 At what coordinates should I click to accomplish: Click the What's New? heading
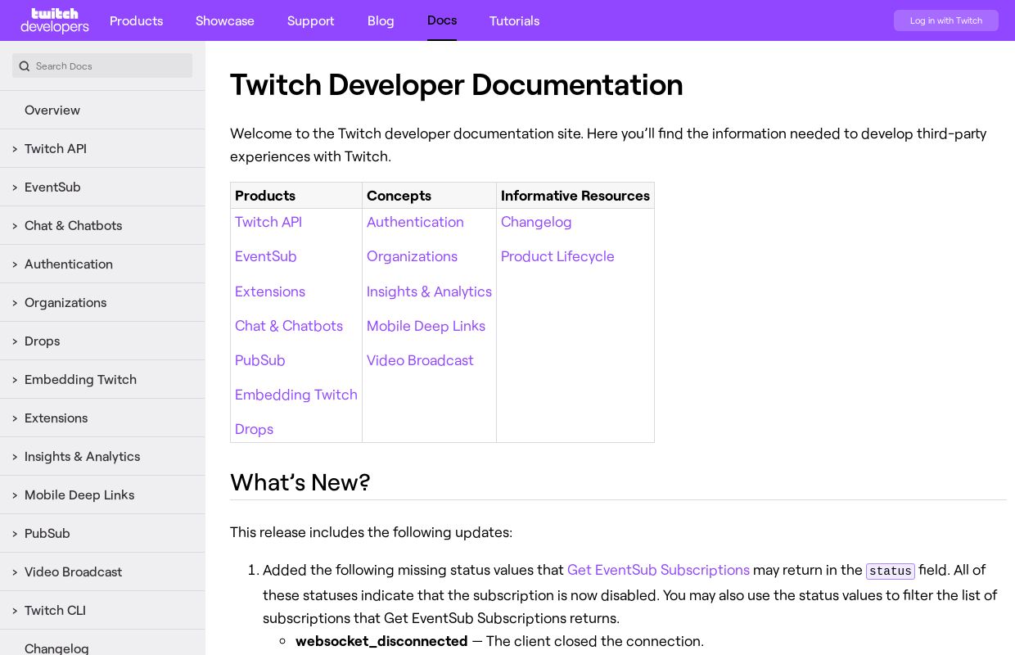pyautogui.click(x=300, y=482)
